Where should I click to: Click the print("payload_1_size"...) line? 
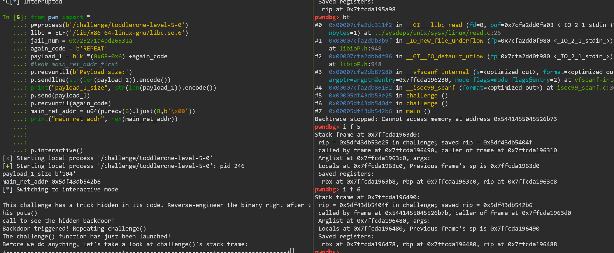(x=123, y=88)
